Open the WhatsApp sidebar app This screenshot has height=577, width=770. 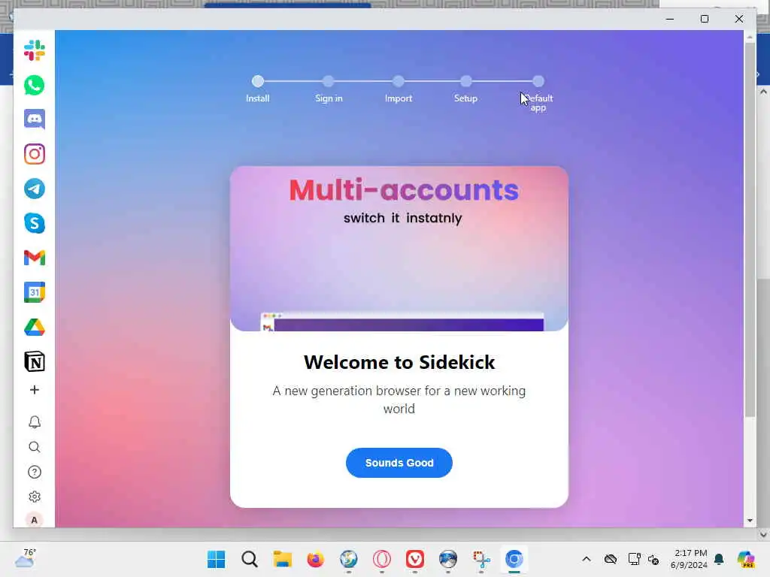(x=35, y=86)
